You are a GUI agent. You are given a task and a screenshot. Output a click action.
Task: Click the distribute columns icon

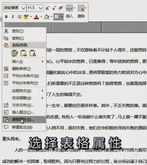pos(6,83)
